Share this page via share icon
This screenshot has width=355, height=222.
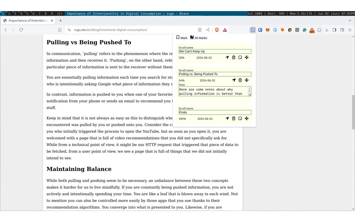point(208,30)
